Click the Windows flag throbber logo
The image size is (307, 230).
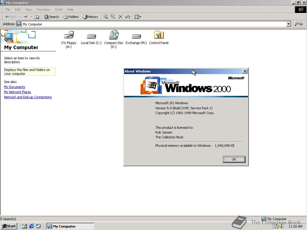pyautogui.click(x=300, y=10)
